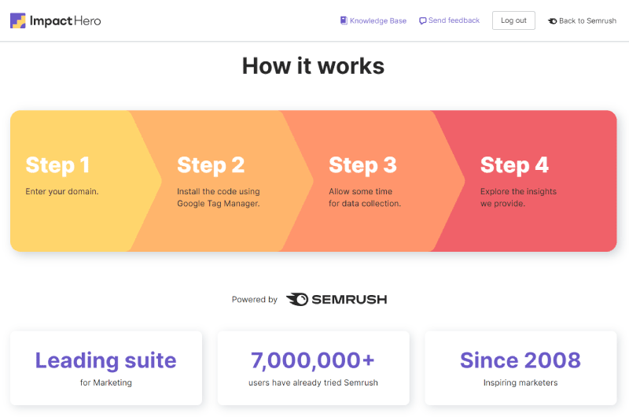Screen dimensions: 629x417
Task: Select the Step 3 heading
Action: [362, 165]
